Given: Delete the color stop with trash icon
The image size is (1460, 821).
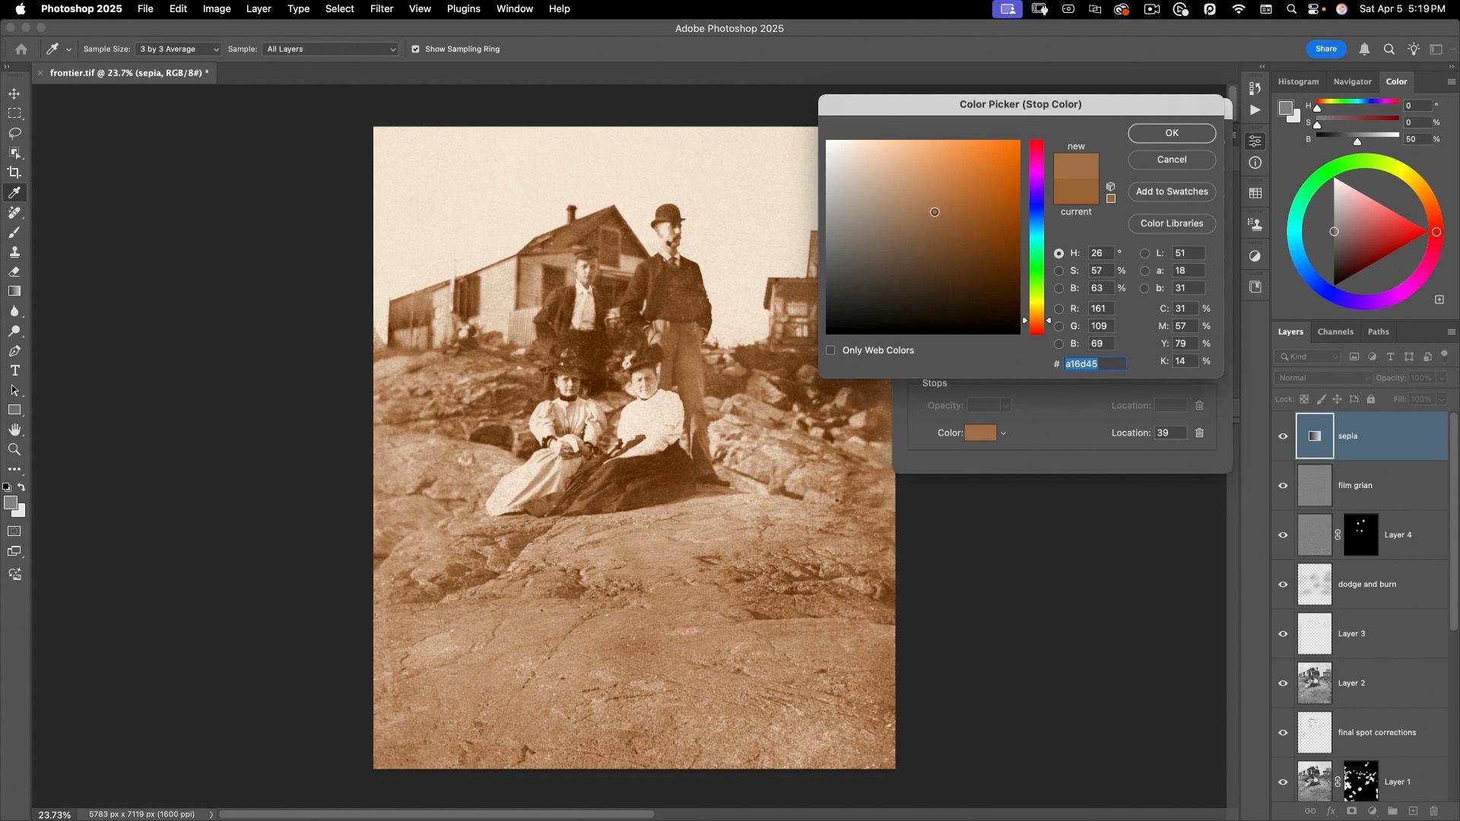Looking at the screenshot, I should pos(1199,433).
